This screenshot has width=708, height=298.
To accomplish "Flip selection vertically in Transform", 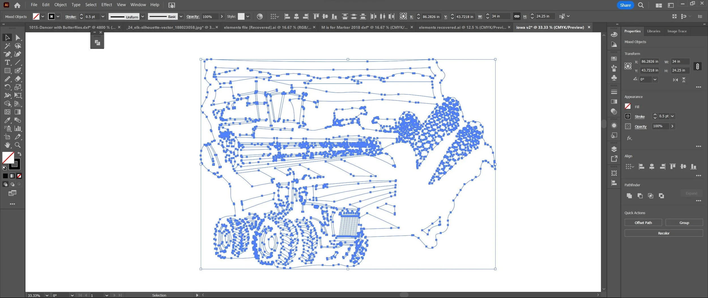I will click(684, 80).
